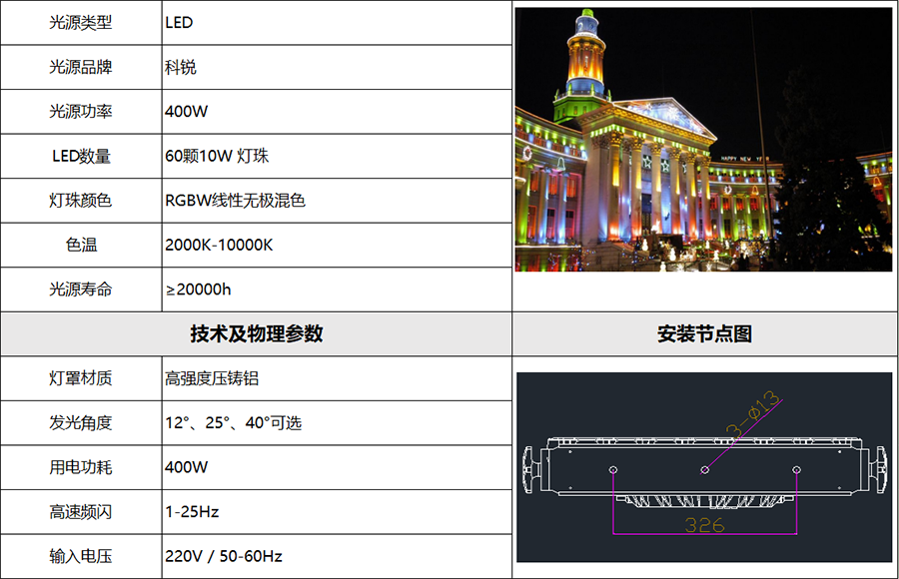This screenshot has width=899, height=579.
Task: Click the 220V / 50-60Hz voltage value
Action: [x=224, y=556]
